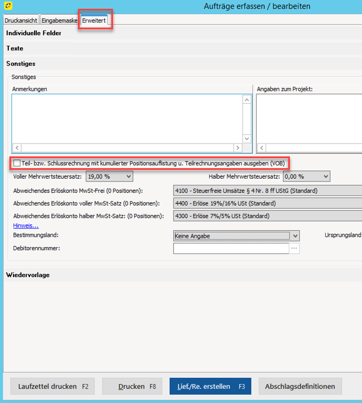This screenshot has width=362, height=403.
Task: Expand the Individuelle Felder section
Action: tap(33, 33)
